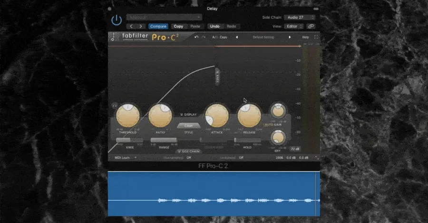The width and height of the screenshot is (428, 223).
Task: Toggle the A/B state button
Action: 215,37
